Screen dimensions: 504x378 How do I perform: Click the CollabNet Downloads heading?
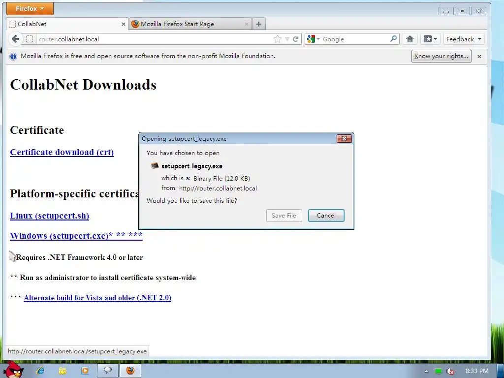83,85
